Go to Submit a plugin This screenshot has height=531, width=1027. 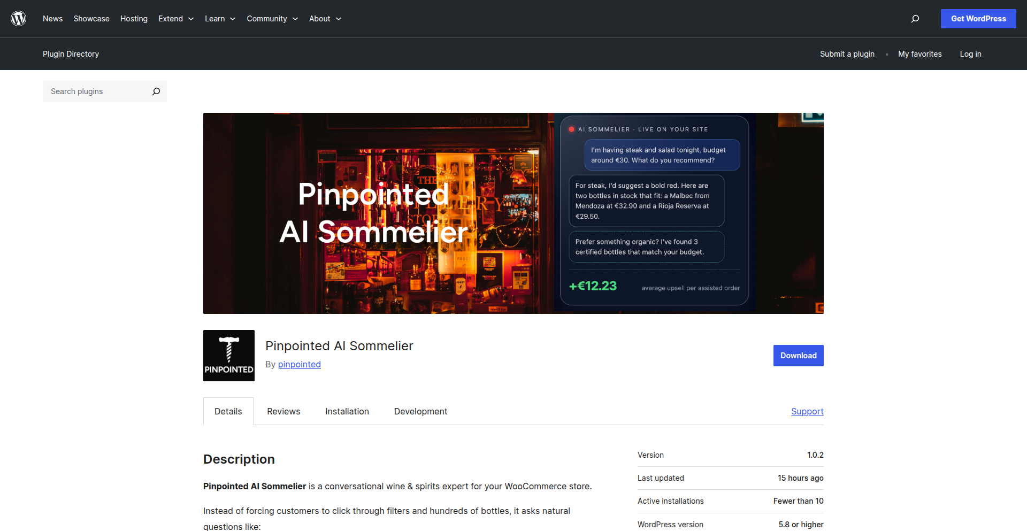pyautogui.click(x=847, y=54)
